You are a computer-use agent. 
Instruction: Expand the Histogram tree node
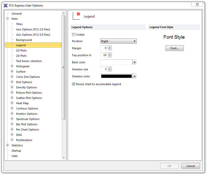(12, 66)
